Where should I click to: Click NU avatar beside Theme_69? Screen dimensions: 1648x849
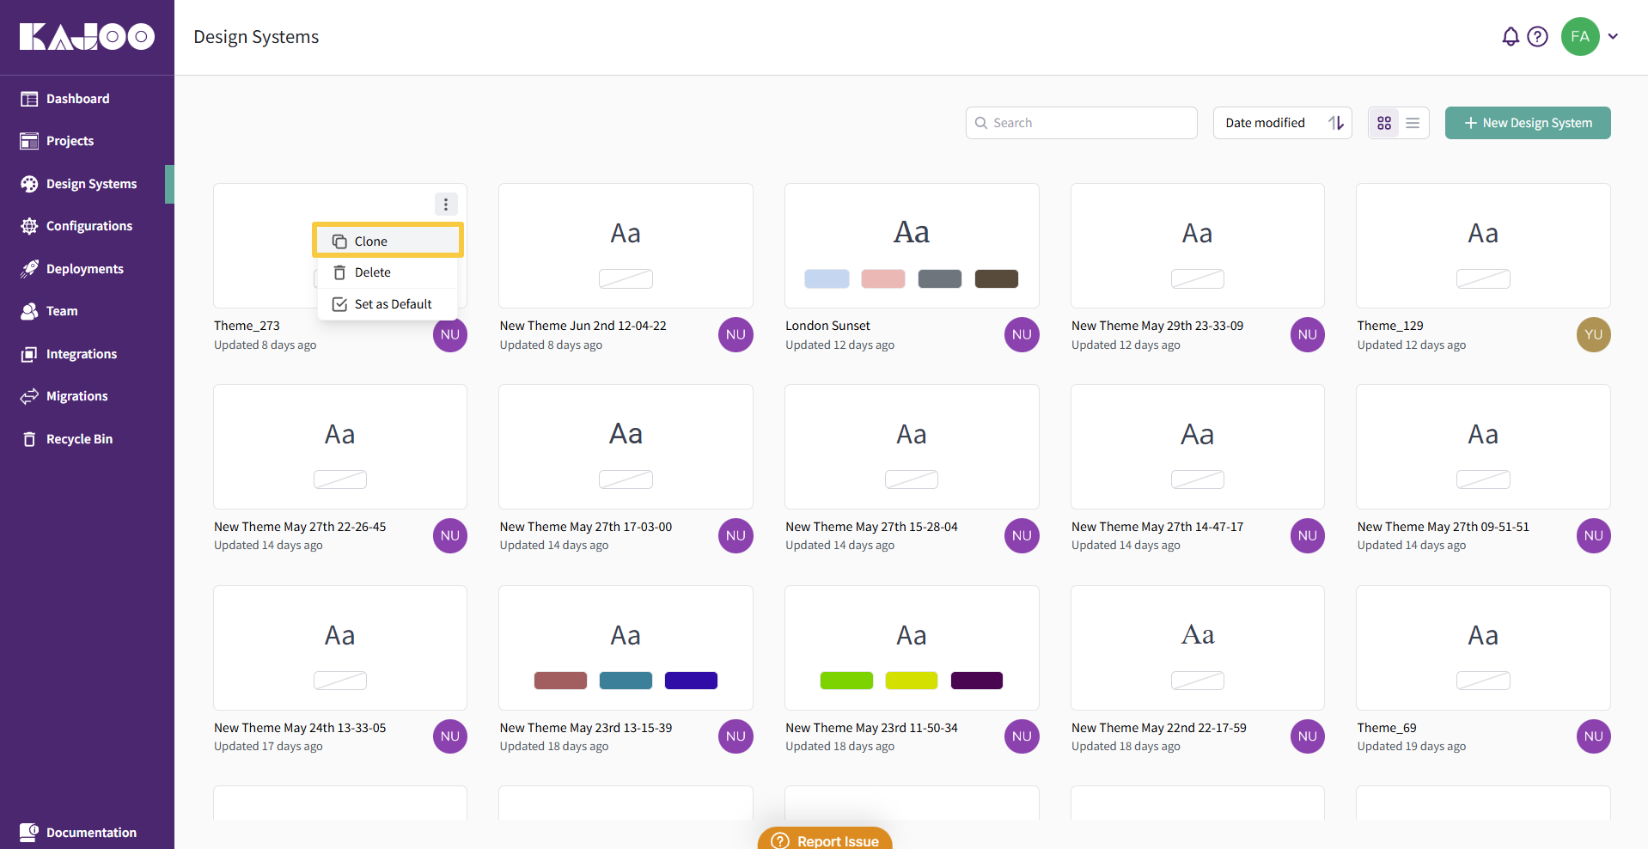tap(1593, 736)
